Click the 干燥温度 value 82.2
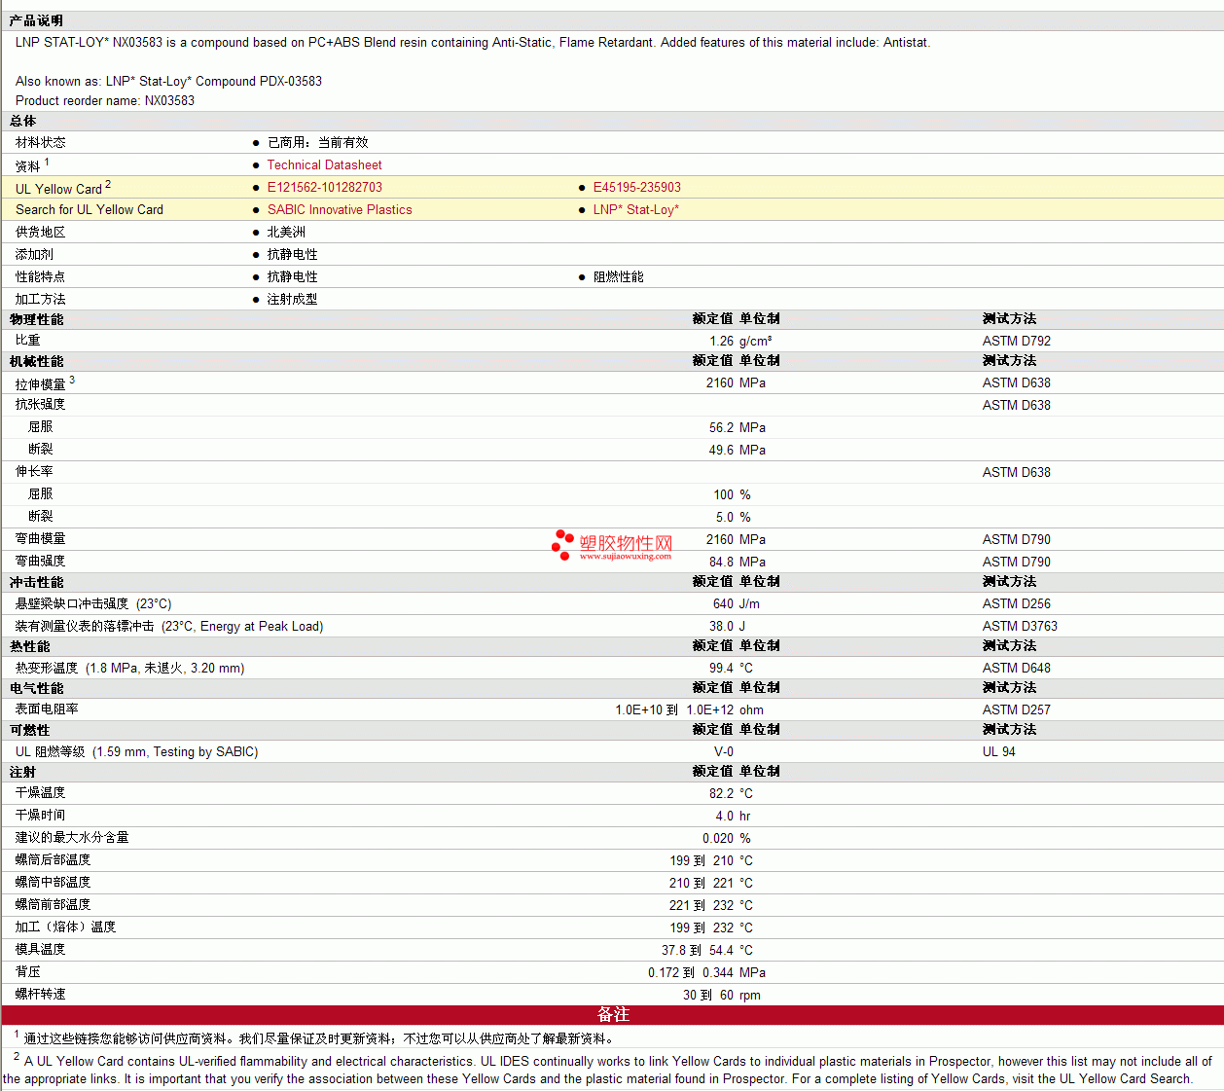Viewport: 1224px width, 1091px height. click(721, 794)
